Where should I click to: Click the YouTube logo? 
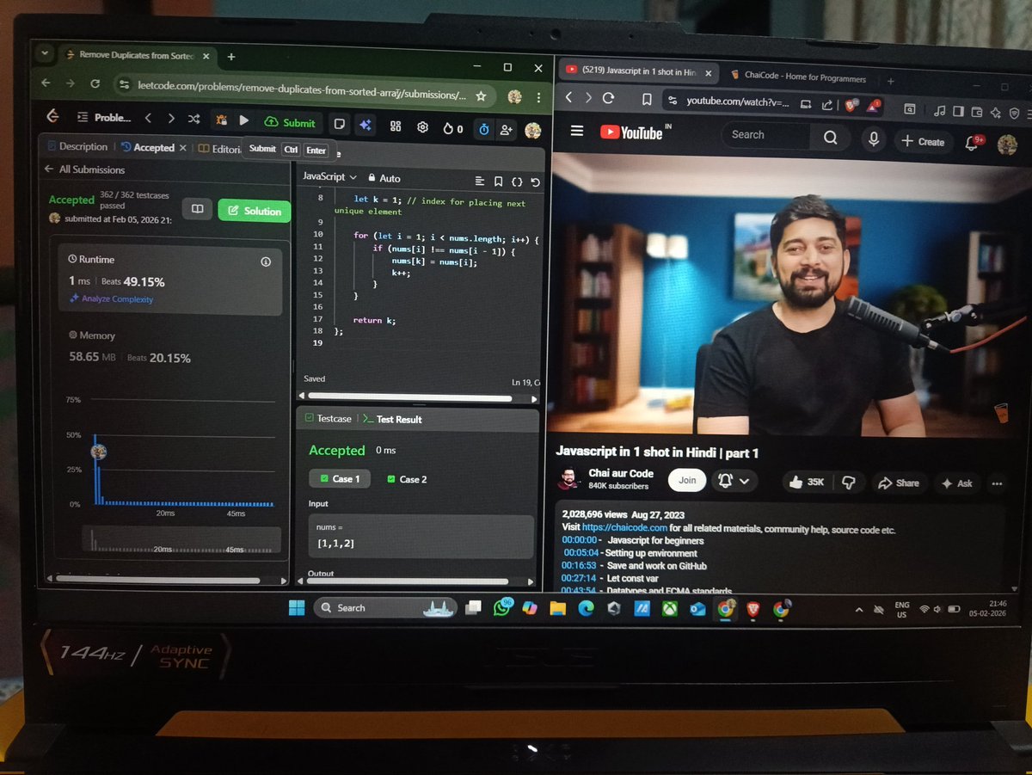(631, 132)
